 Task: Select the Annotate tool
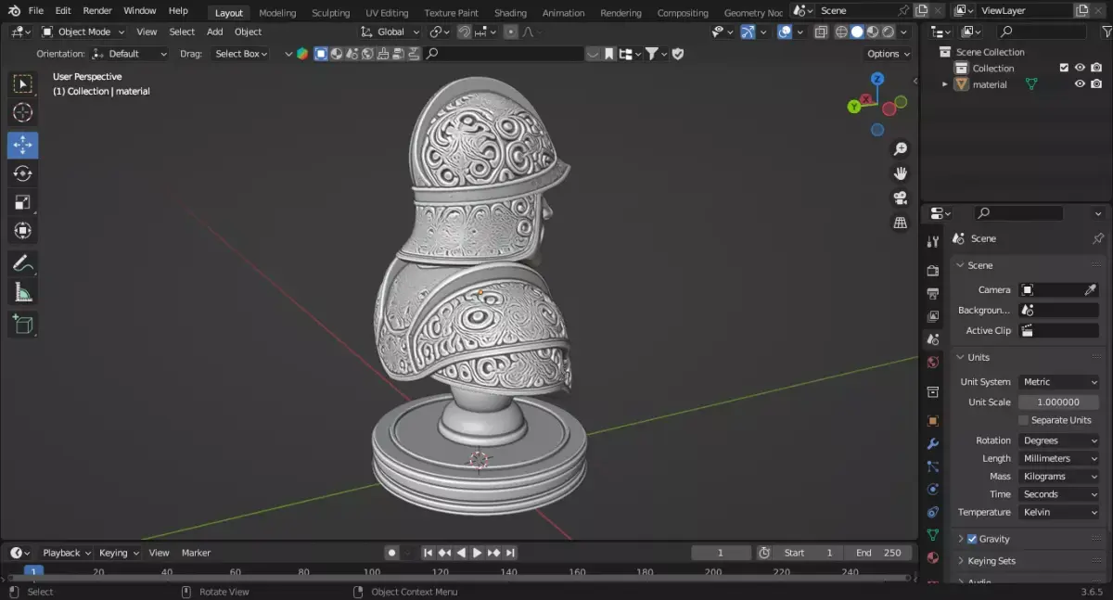coord(23,263)
